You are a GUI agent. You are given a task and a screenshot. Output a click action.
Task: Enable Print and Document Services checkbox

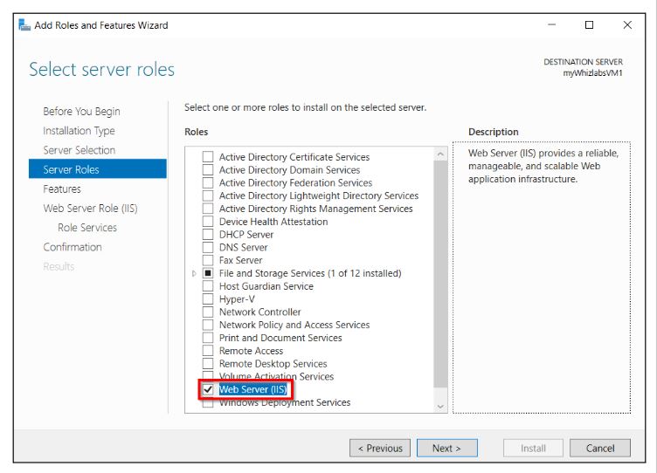(x=208, y=338)
